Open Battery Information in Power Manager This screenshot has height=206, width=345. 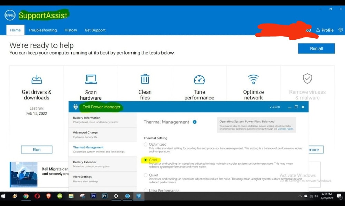[102, 120]
